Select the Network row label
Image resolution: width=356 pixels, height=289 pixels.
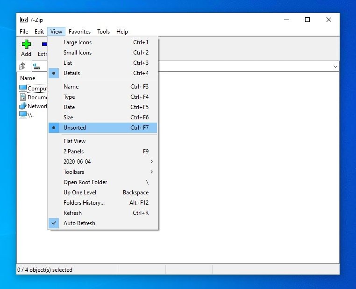[x=37, y=106]
